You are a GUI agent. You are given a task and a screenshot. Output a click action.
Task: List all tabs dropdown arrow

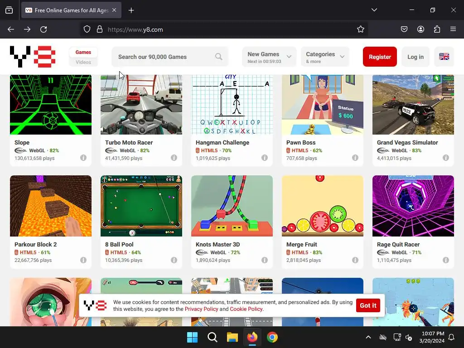coord(374,10)
